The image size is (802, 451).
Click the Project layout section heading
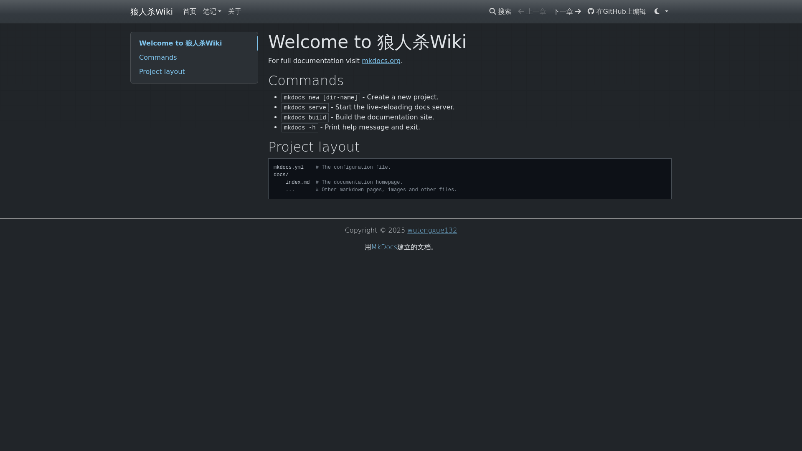point(314,147)
